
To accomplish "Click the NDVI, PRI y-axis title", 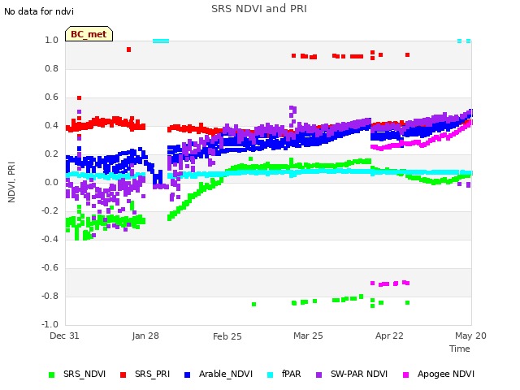I will click(11, 182).
